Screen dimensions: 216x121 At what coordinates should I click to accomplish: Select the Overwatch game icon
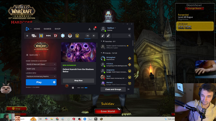pos(70,36)
